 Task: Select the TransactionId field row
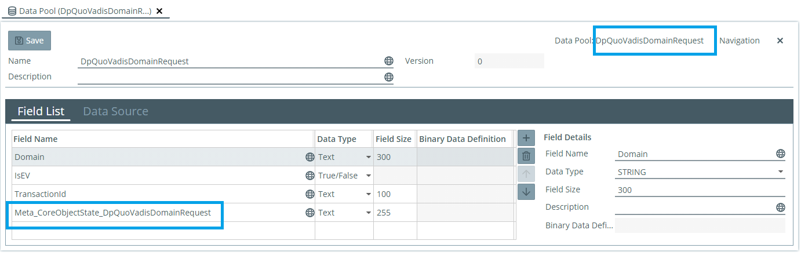pyautogui.click(x=156, y=194)
